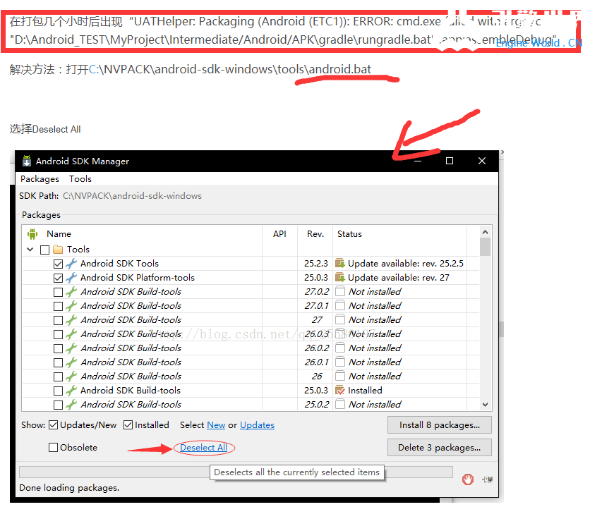
Task: Click the red stop hand icon
Action: tap(467, 479)
